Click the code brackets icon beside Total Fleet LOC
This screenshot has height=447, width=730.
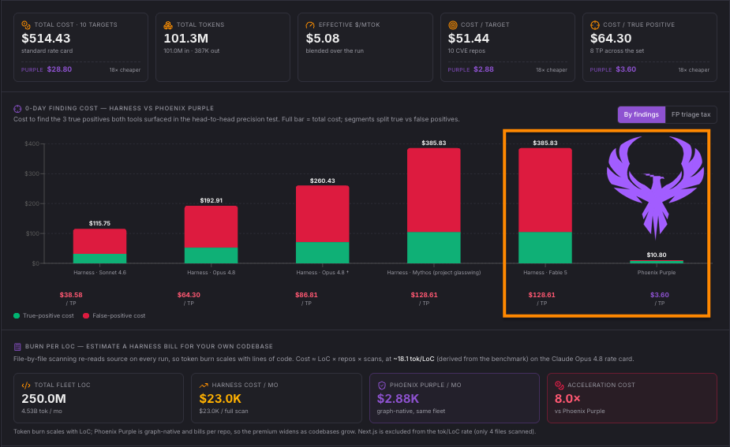[x=26, y=386]
